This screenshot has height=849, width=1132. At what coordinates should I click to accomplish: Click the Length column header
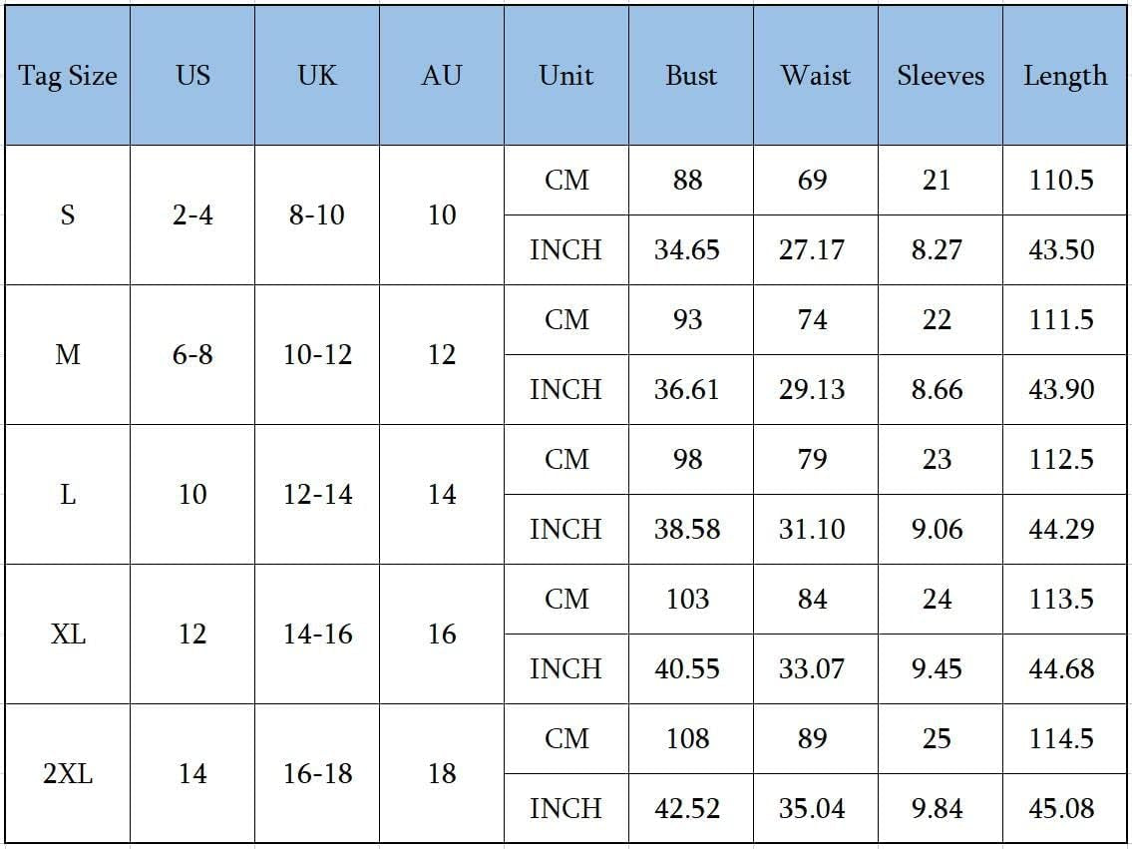1064,76
